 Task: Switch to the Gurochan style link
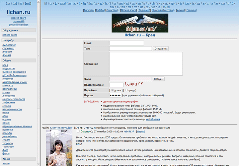[x=112, y=10]
